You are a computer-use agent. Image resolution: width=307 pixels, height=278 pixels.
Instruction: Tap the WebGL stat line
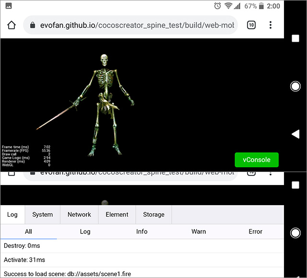(x=26, y=165)
